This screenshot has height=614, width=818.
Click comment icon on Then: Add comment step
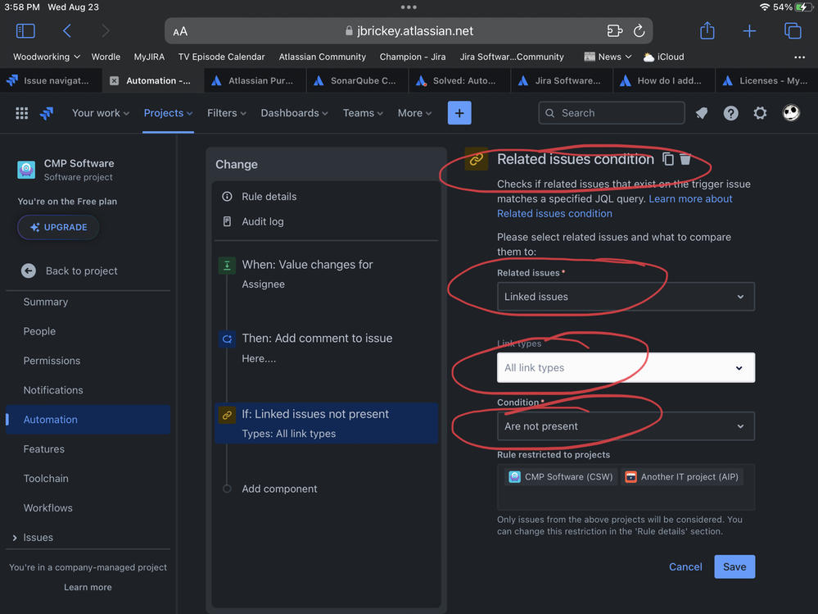click(x=227, y=339)
